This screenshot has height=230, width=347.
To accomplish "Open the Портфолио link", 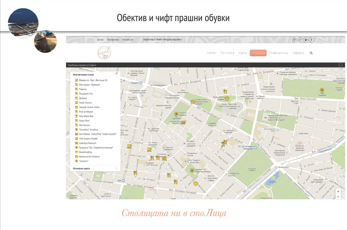I will (x=113, y=40).
